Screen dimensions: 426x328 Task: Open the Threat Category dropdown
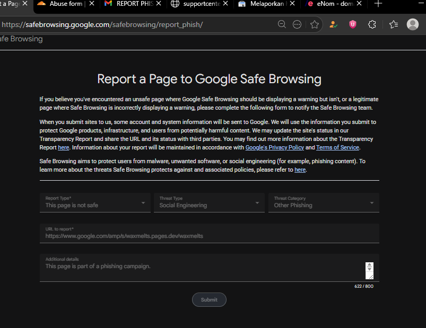point(324,202)
